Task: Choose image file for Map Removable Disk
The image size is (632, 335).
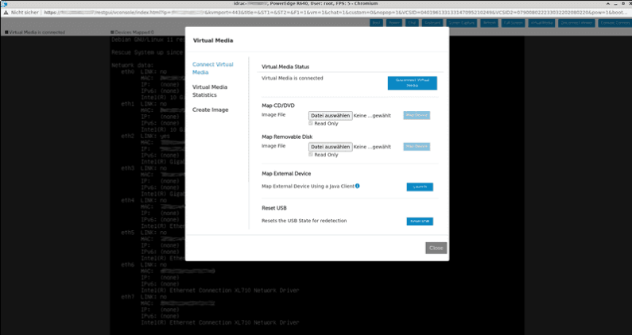Action: click(330, 146)
